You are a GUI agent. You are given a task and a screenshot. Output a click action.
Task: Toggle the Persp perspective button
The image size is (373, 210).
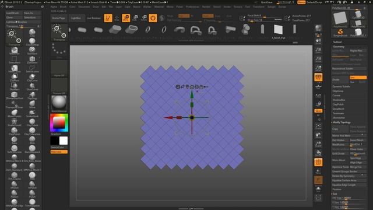coord(318,77)
